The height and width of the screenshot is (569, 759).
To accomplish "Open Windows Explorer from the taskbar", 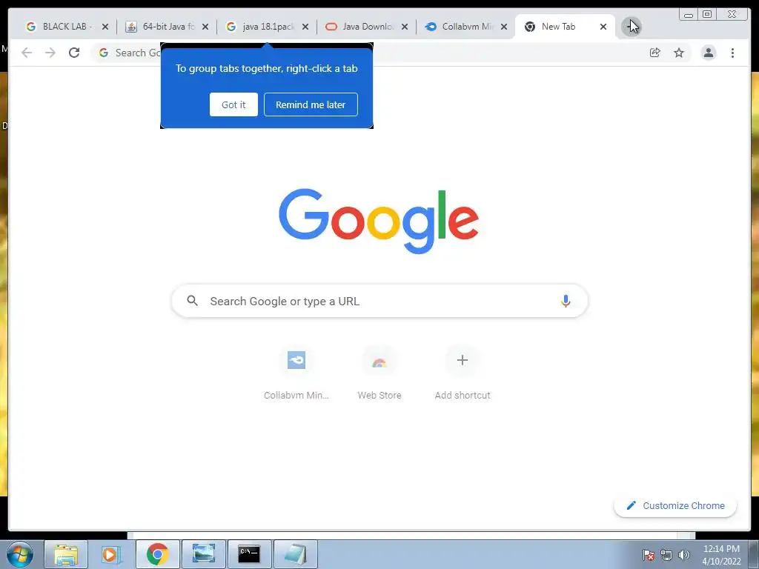I will pos(66,554).
